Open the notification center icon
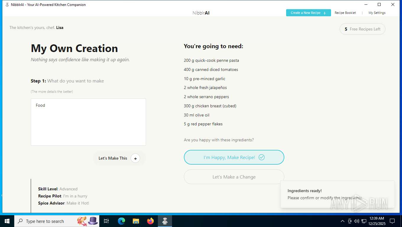 click(x=392, y=221)
